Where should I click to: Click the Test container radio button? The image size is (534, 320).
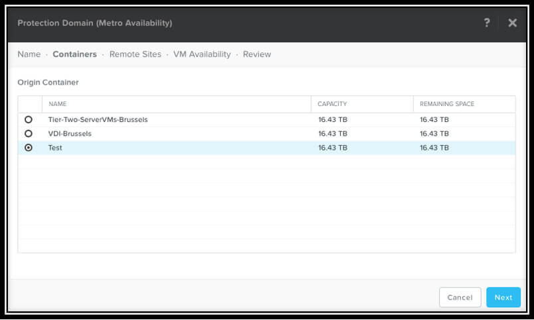pyautogui.click(x=29, y=148)
